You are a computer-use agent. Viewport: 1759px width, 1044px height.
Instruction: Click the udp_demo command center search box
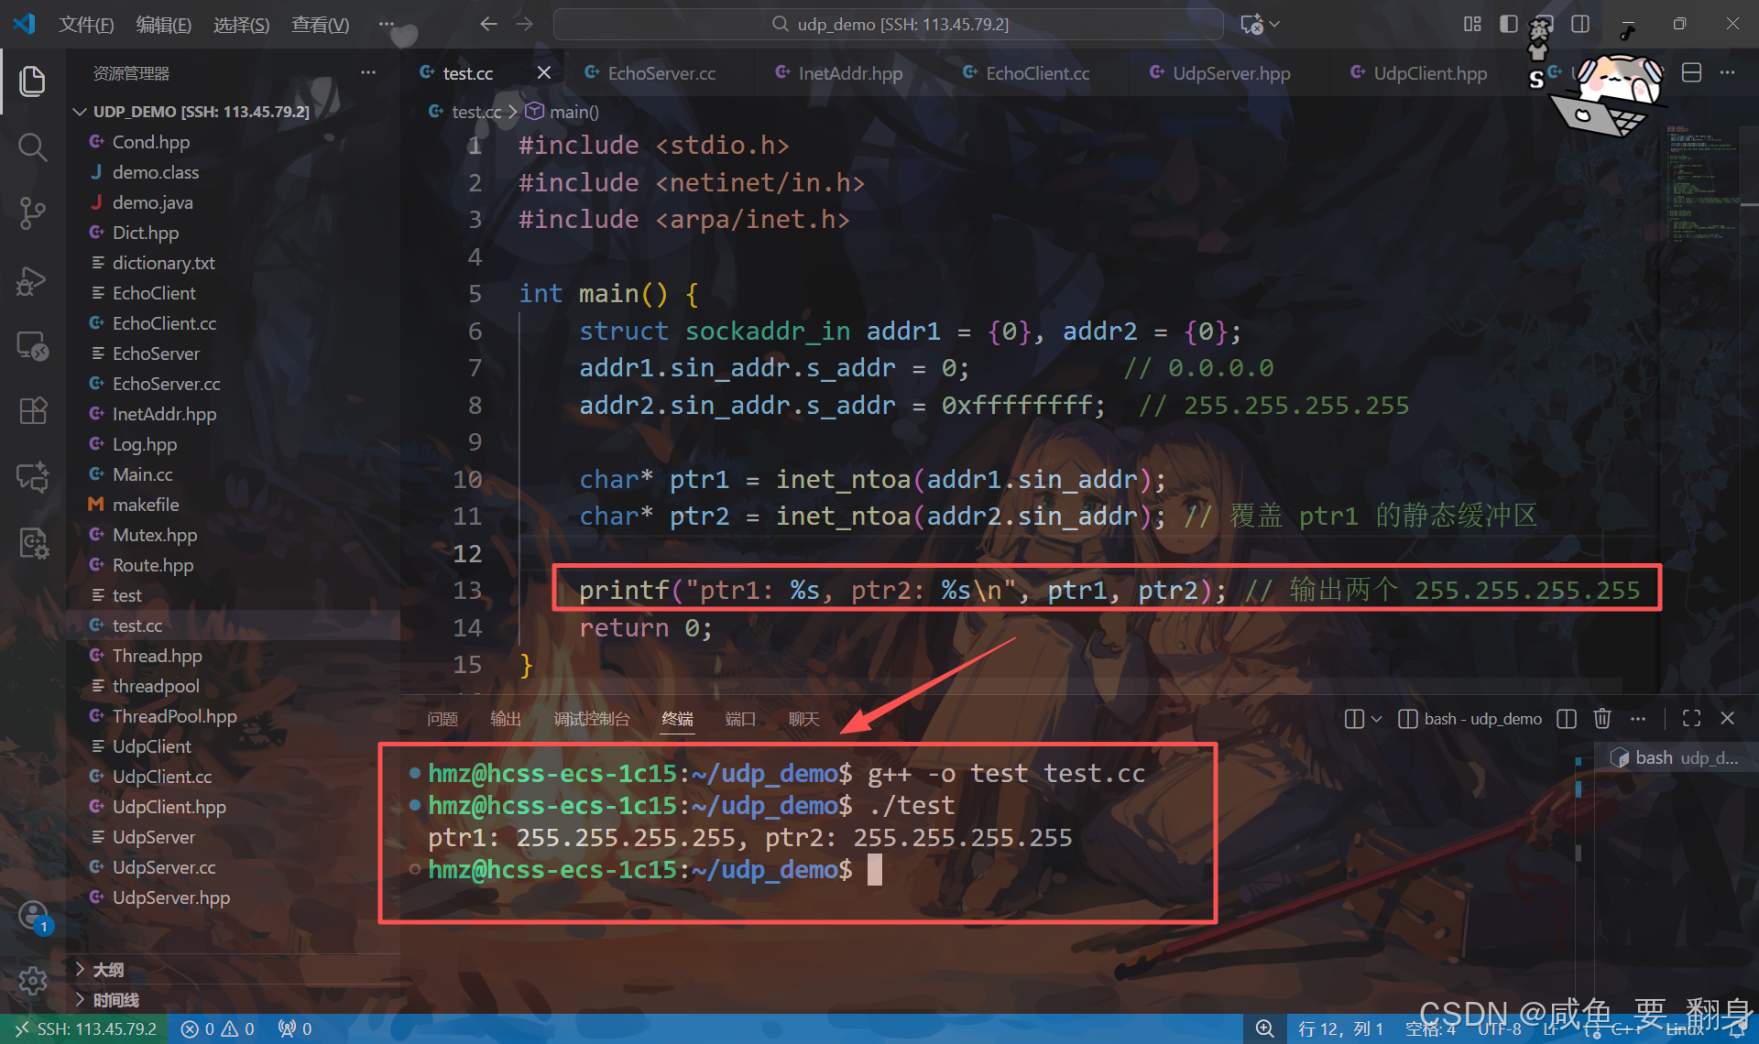pos(888,24)
